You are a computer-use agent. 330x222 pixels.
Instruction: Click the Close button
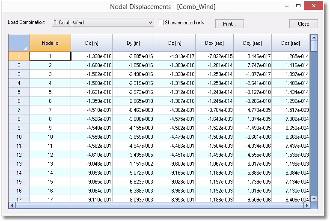[303, 24]
